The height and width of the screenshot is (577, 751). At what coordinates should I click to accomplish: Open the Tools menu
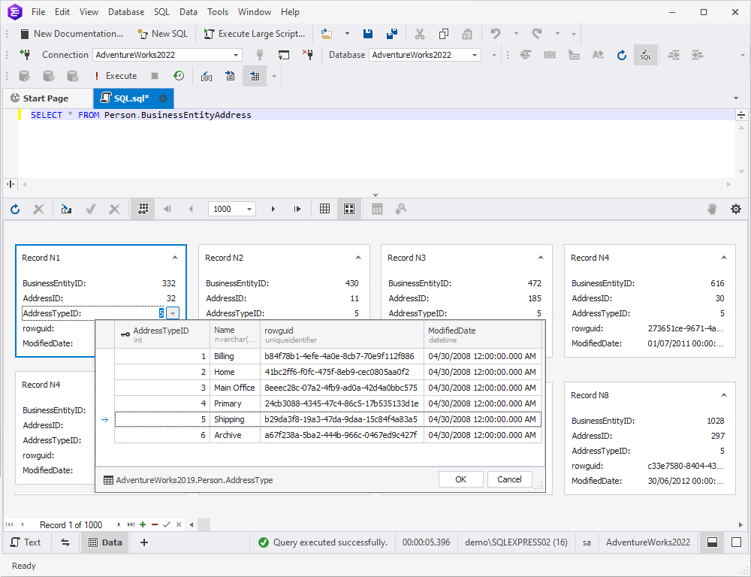tap(218, 12)
